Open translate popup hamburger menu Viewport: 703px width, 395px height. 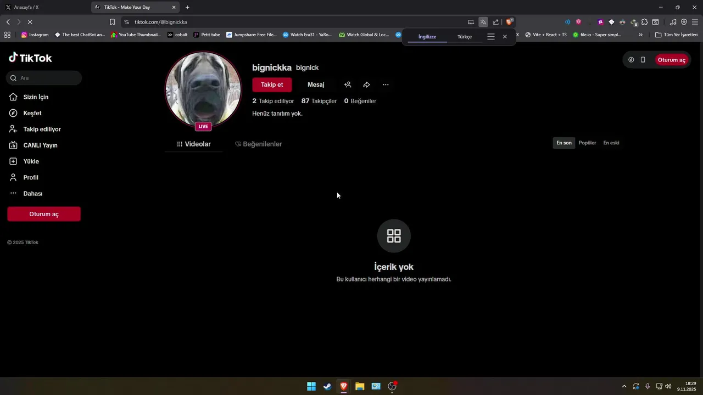tap(491, 37)
